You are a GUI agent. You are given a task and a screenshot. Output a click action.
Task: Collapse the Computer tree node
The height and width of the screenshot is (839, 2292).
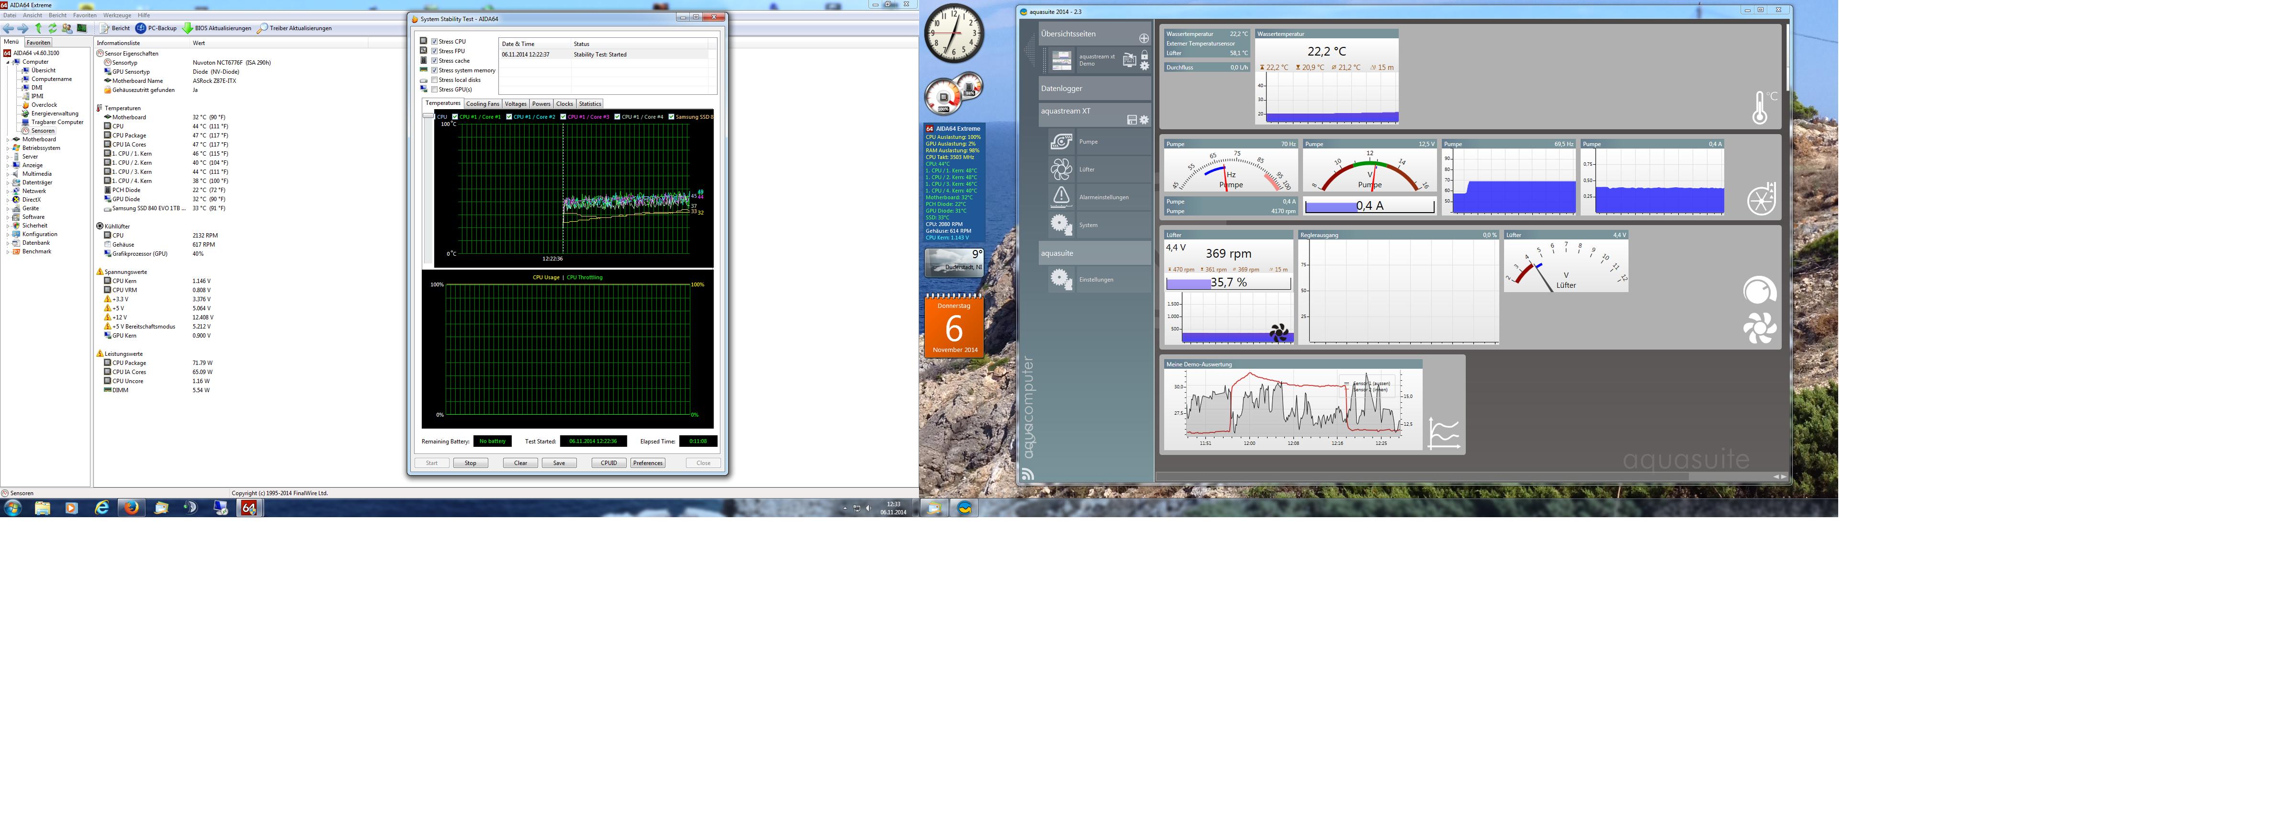point(8,62)
